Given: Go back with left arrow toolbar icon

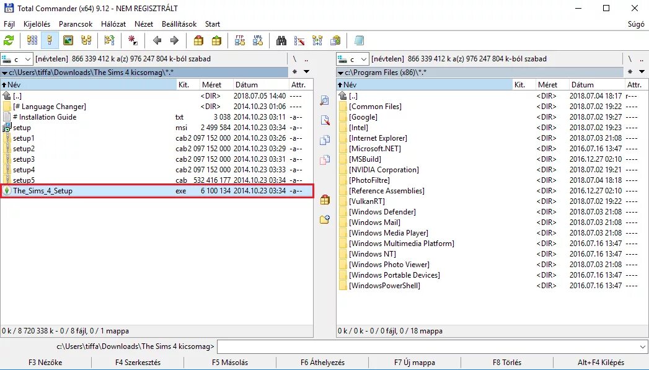Looking at the screenshot, I should 157,40.
